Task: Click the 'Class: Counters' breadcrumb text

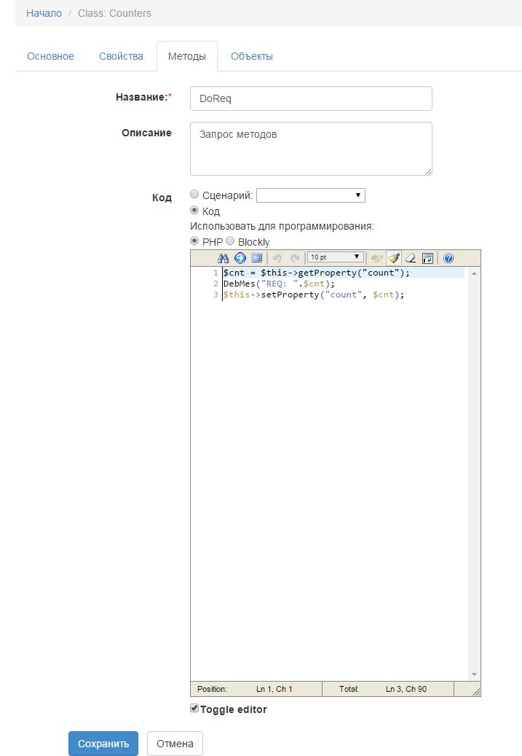Action: [x=114, y=13]
